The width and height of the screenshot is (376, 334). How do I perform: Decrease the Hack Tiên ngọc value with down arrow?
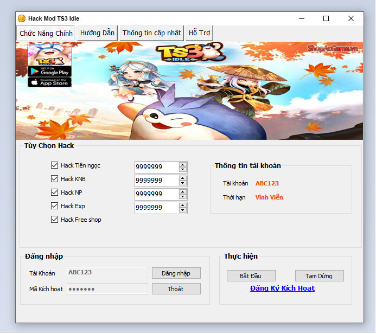tap(183, 169)
